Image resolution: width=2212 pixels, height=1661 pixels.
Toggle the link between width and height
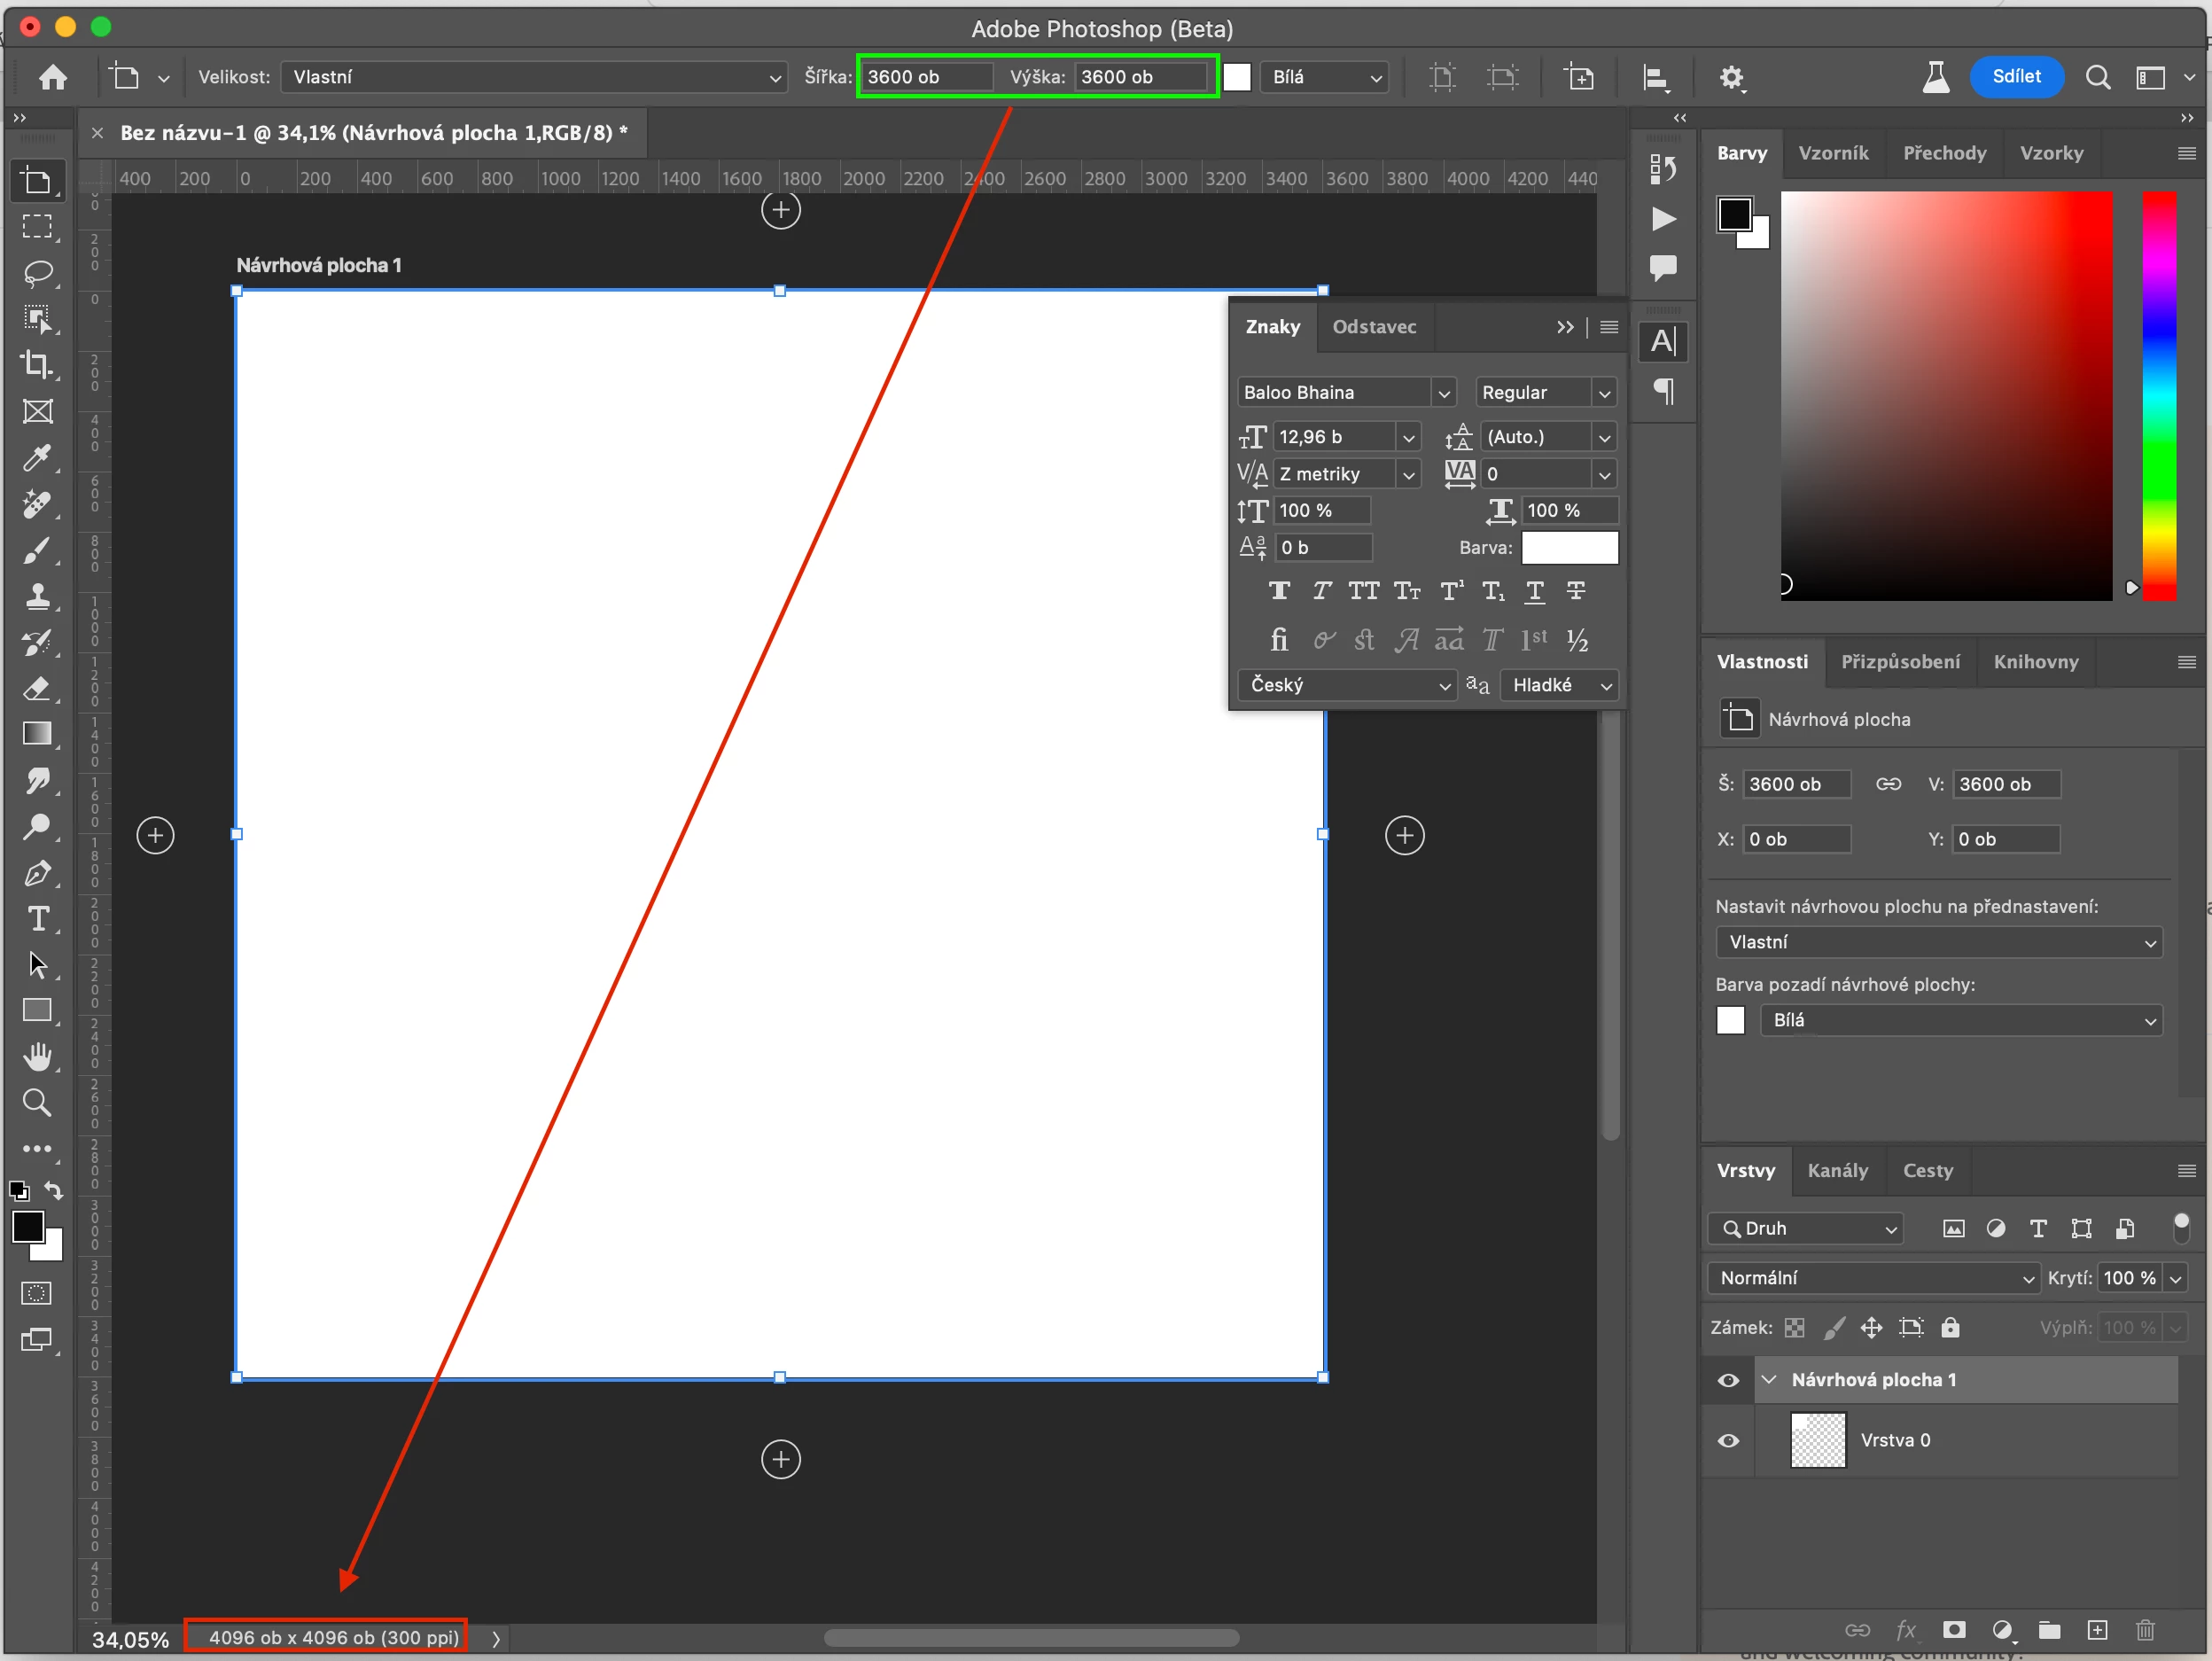tap(1888, 784)
